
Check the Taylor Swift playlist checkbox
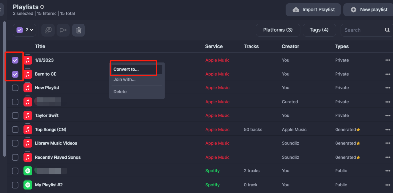coord(15,115)
